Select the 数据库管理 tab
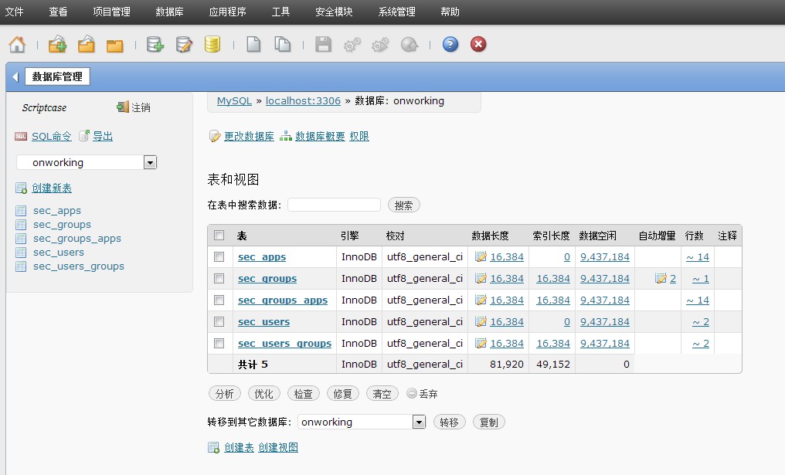Image resolution: width=785 pixels, height=475 pixels. pyautogui.click(x=57, y=76)
